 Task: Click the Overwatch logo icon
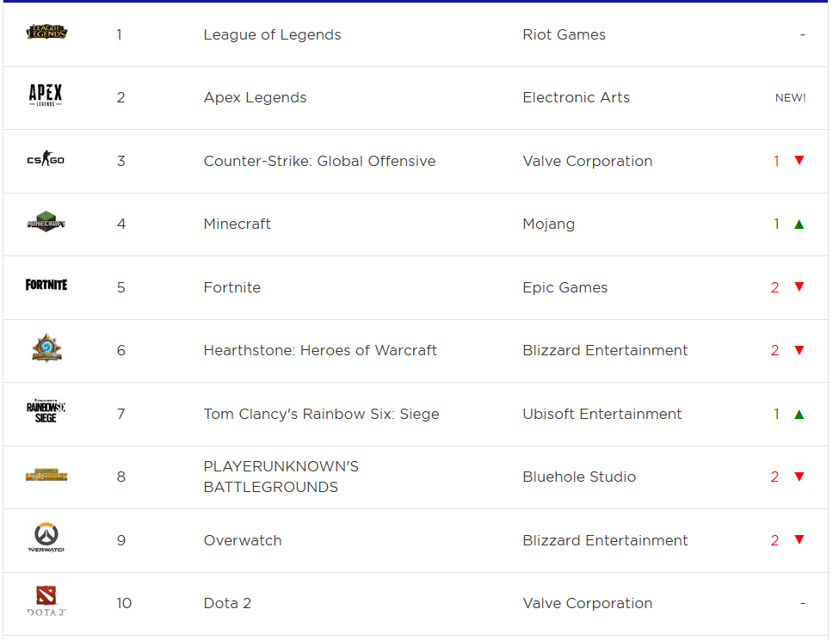coord(46,538)
